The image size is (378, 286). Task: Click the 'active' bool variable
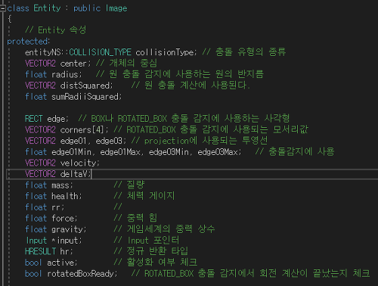pos(60,263)
